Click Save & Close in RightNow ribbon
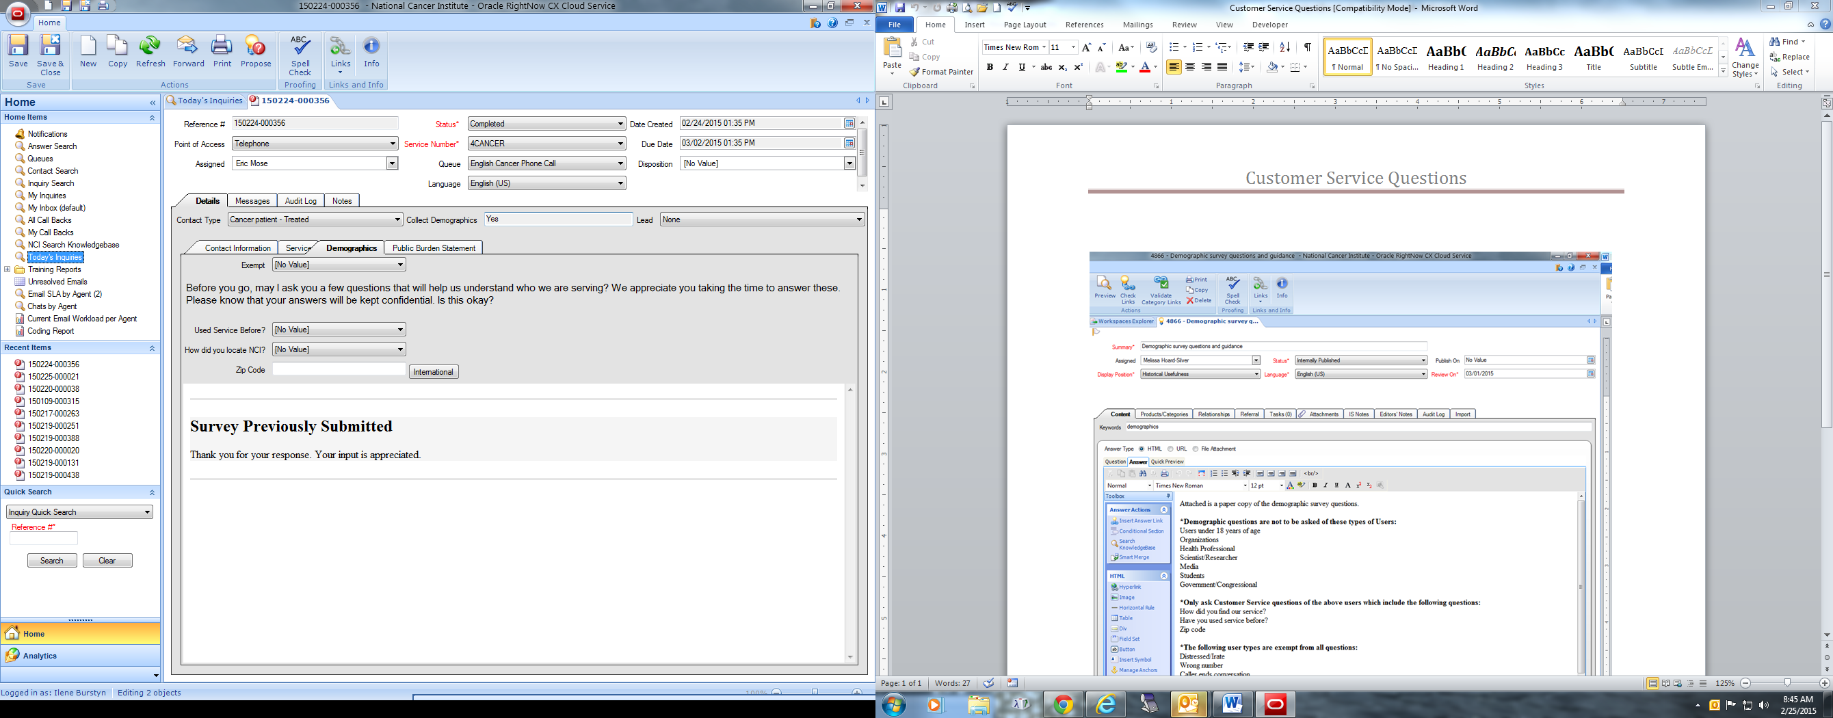This screenshot has width=1833, height=718. coord(50,55)
